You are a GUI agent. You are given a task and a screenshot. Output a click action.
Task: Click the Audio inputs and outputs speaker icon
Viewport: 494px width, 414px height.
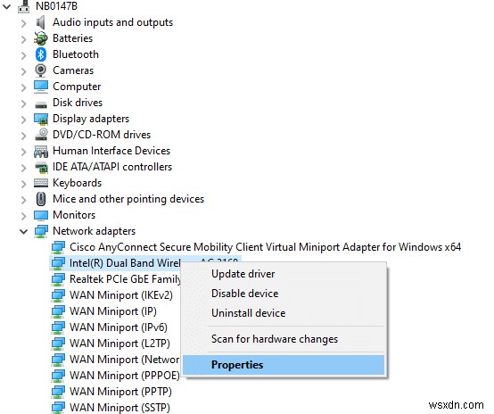coord(41,22)
